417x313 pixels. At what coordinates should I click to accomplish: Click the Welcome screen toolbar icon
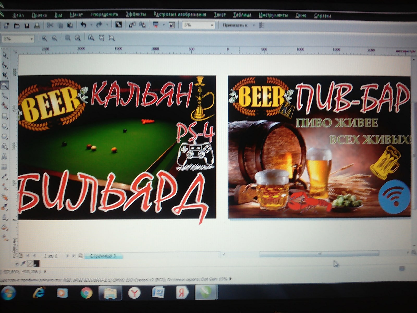pyautogui.click(x=171, y=25)
